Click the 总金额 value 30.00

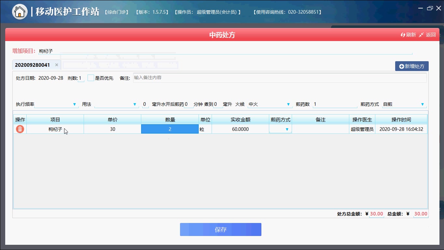421,214
